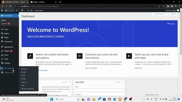Screen dimensions: 182x102
Task: Expand the Help dropdown tab
Action: click(173, 14)
